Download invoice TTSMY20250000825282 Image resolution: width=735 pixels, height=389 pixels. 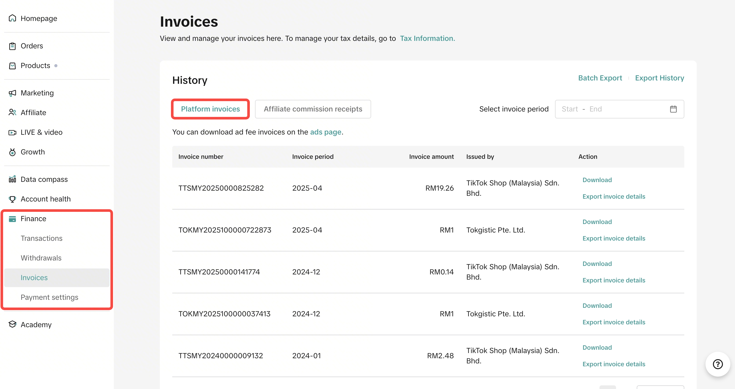pyautogui.click(x=597, y=180)
